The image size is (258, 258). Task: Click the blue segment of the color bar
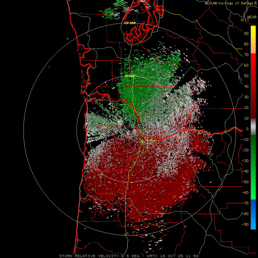[x=253, y=214]
